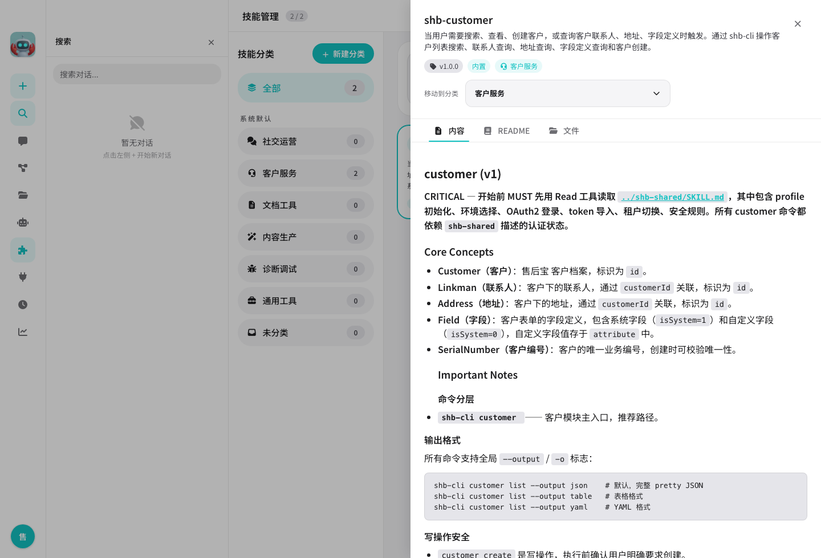
Task: Click the isSystem=1 code label
Action: coord(682,320)
